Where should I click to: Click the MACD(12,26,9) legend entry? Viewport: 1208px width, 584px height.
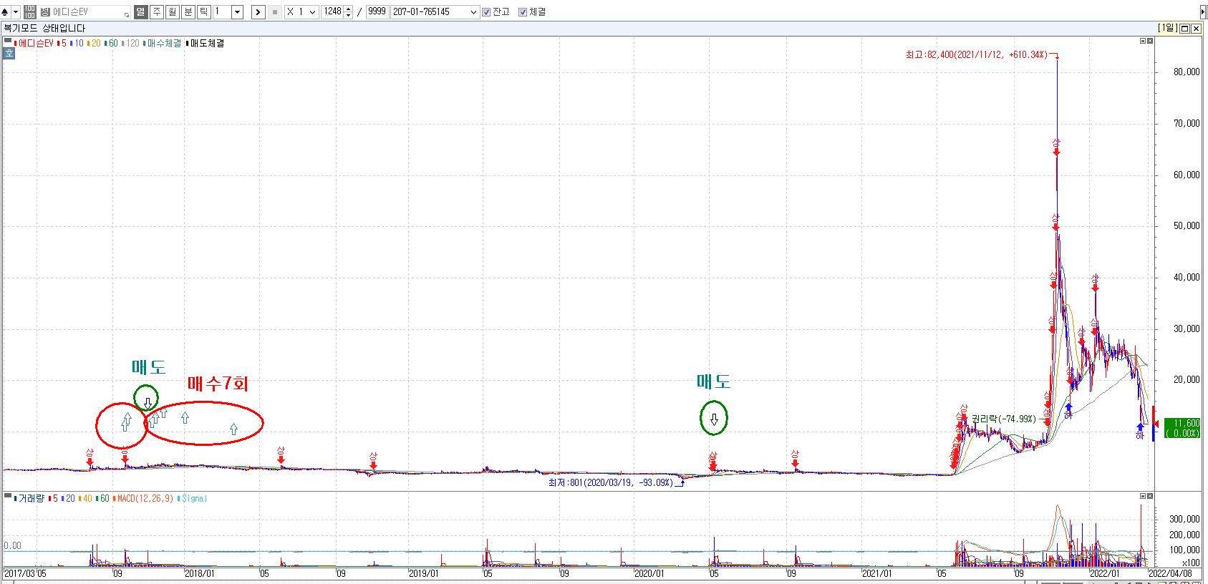145,498
